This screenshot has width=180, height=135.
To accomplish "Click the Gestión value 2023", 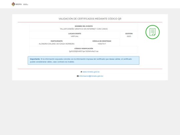I will pos(129,36).
